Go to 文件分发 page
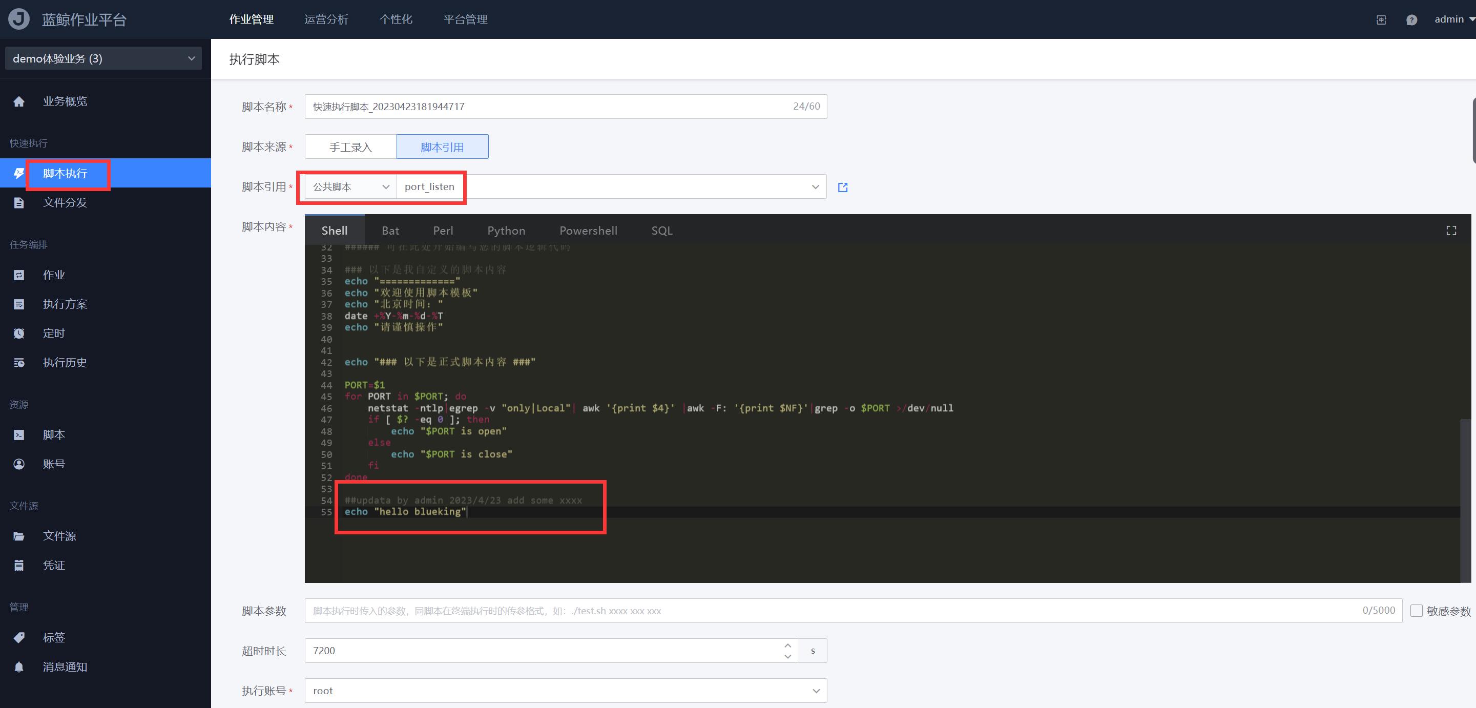Screen dimensions: 1476x708 pyautogui.click(x=65, y=203)
